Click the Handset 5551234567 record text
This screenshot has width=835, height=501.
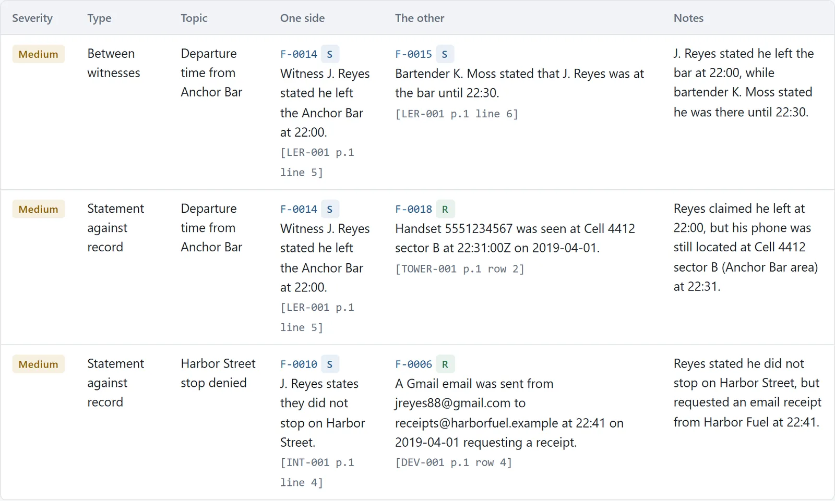point(515,238)
